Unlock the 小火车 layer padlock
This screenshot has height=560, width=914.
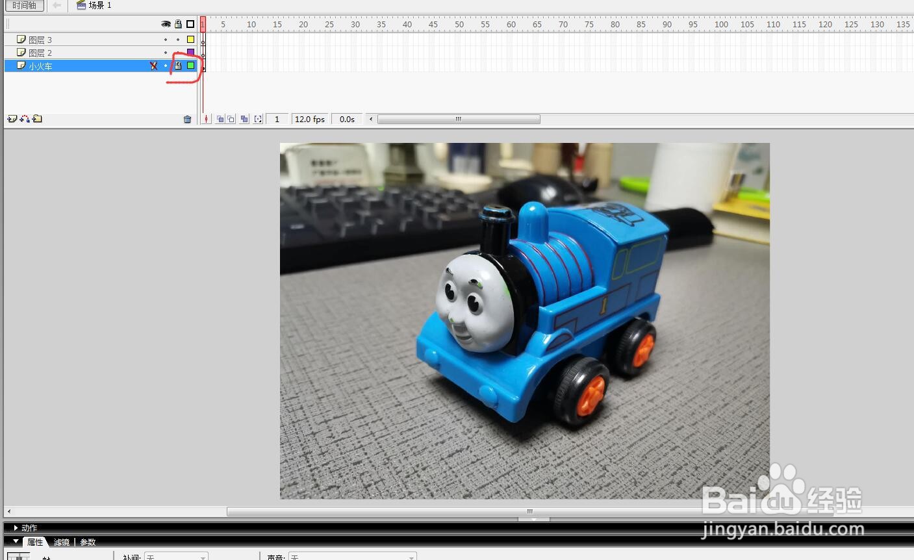[178, 66]
